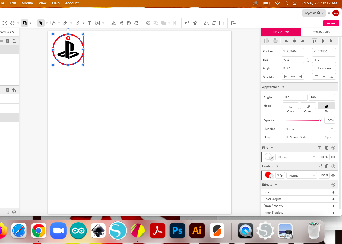Image resolution: width=342 pixels, height=244 pixels.
Task: Open the Pen tool dropdown arrow
Action: click(71, 23)
